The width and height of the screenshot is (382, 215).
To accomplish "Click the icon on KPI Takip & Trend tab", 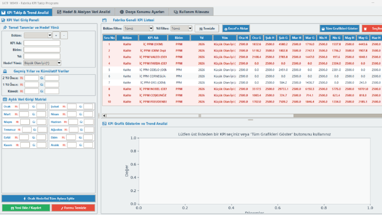I will pyautogui.click(x=3, y=13).
